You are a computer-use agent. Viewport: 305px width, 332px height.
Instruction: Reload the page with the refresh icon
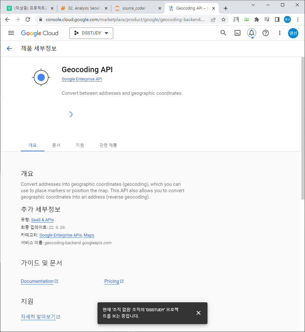point(28,19)
